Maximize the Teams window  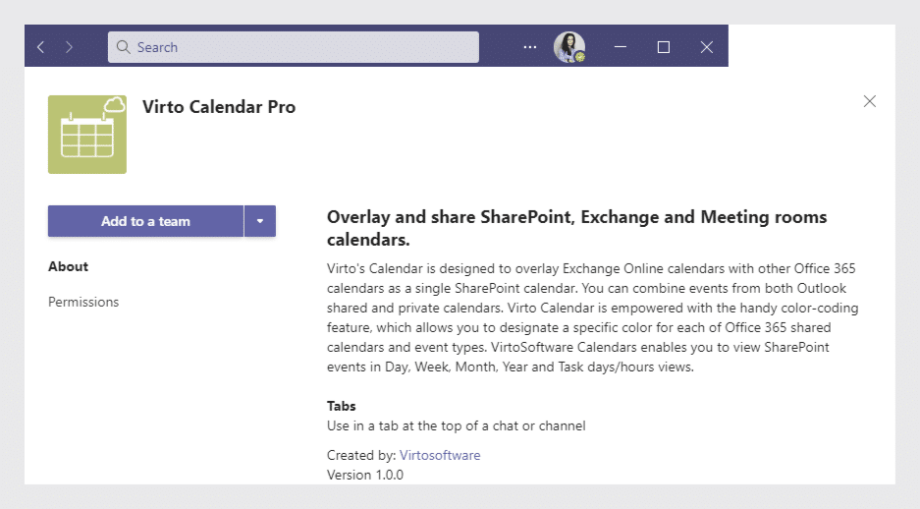[664, 47]
